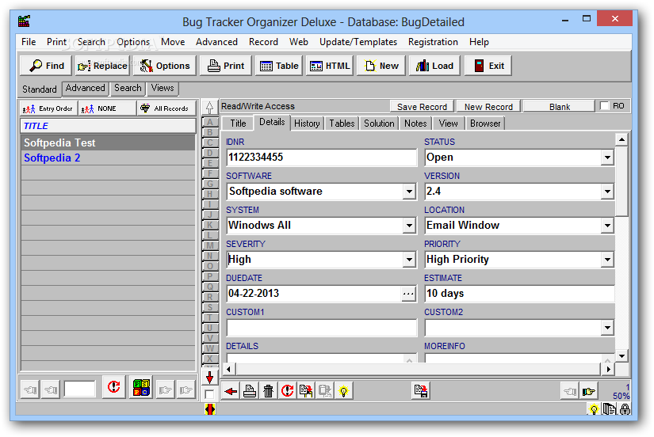The height and width of the screenshot is (437, 654).
Task: Click the printer icon in record toolbar
Action: tap(250, 391)
